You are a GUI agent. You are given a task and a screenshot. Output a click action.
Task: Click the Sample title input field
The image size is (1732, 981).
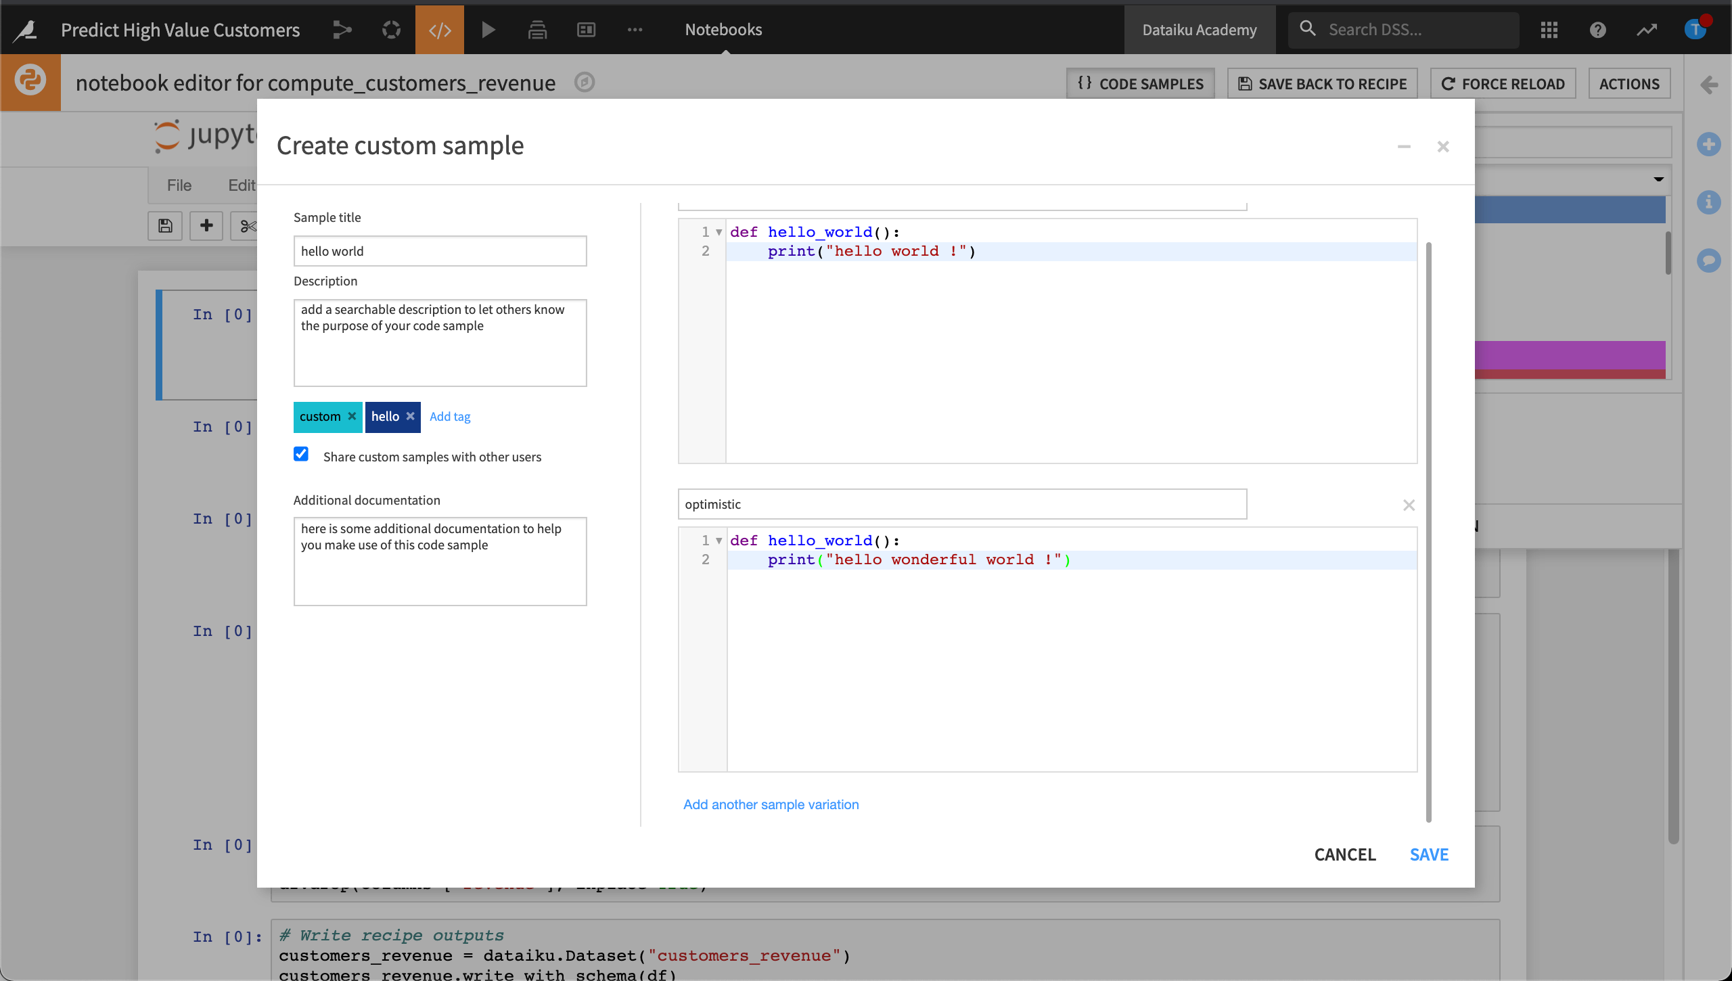439,251
